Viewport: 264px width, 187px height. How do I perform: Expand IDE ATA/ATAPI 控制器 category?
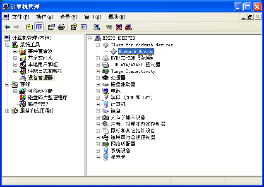pyautogui.click(x=98, y=65)
